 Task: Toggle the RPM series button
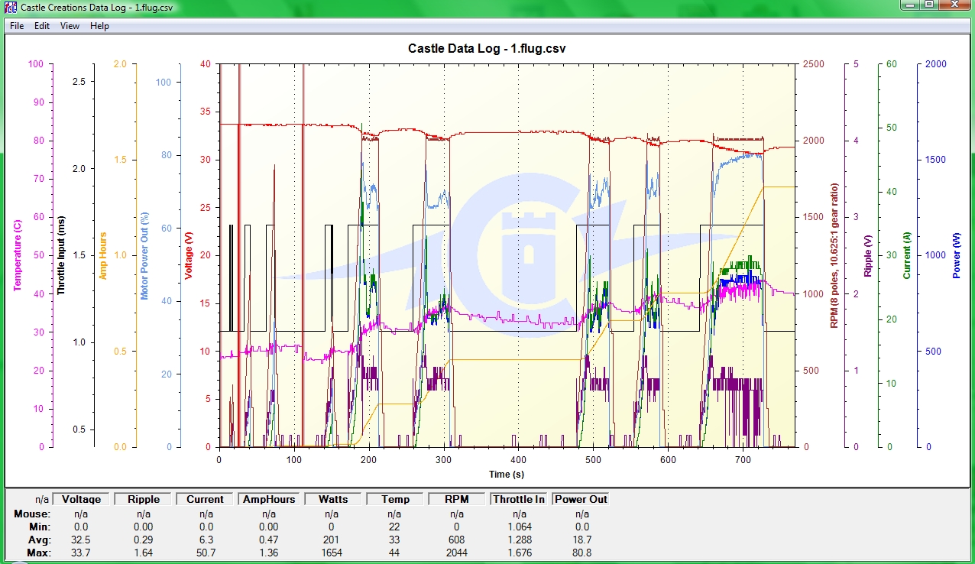coord(458,499)
